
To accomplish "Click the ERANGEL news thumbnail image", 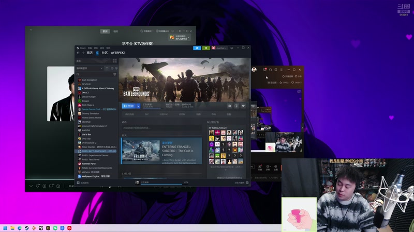I will click(x=141, y=151).
